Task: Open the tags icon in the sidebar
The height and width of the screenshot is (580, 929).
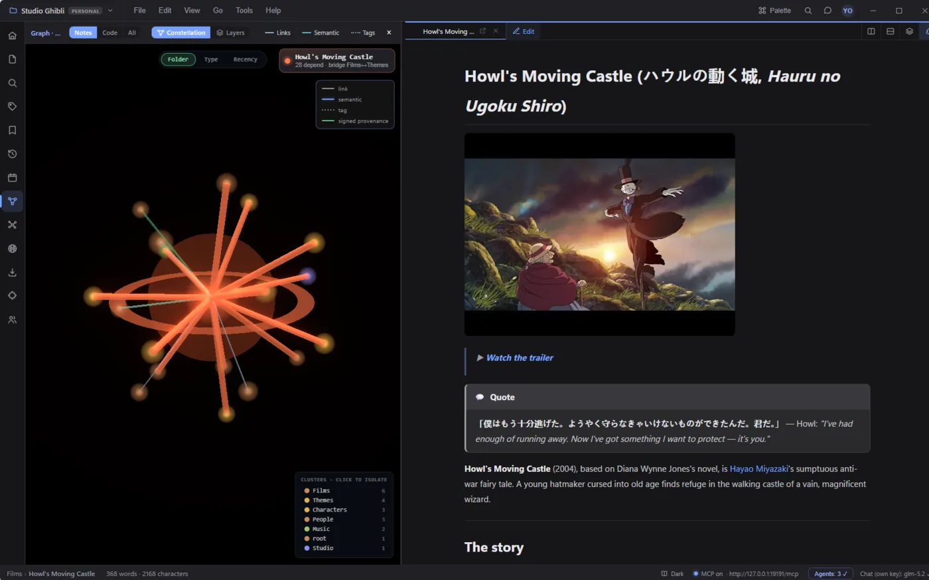Action: click(12, 106)
